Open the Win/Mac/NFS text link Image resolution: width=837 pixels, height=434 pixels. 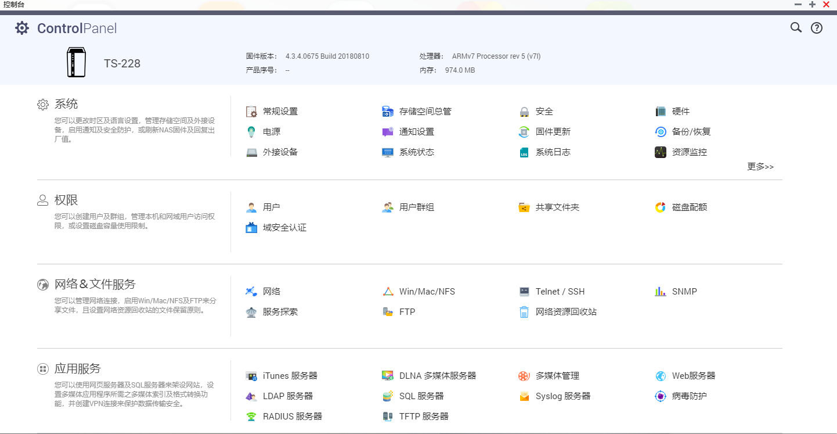pyautogui.click(x=427, y=292)
